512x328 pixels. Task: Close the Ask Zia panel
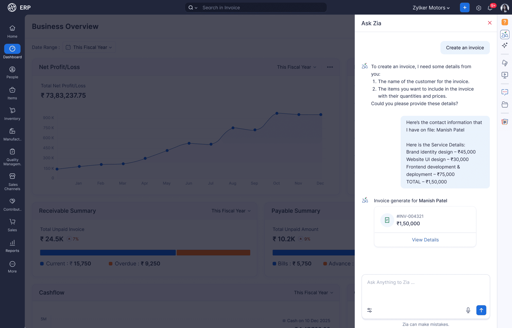pos(489,23)
